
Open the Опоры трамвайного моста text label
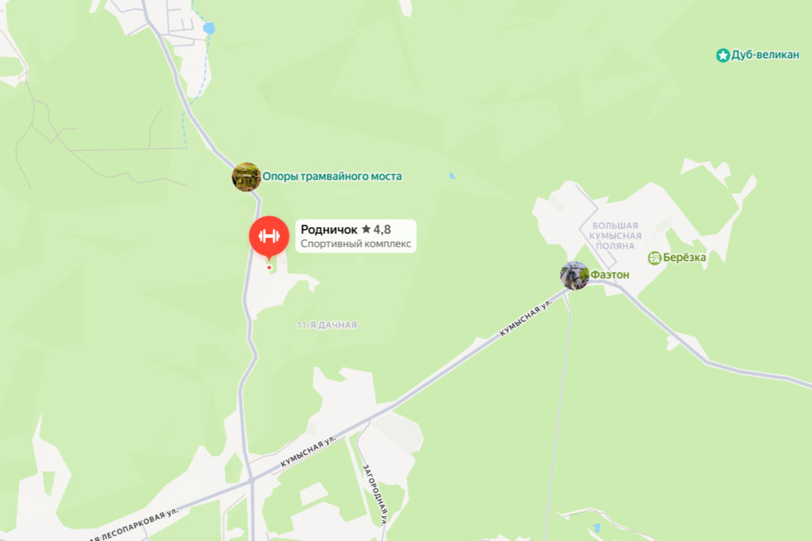point(332,176)
